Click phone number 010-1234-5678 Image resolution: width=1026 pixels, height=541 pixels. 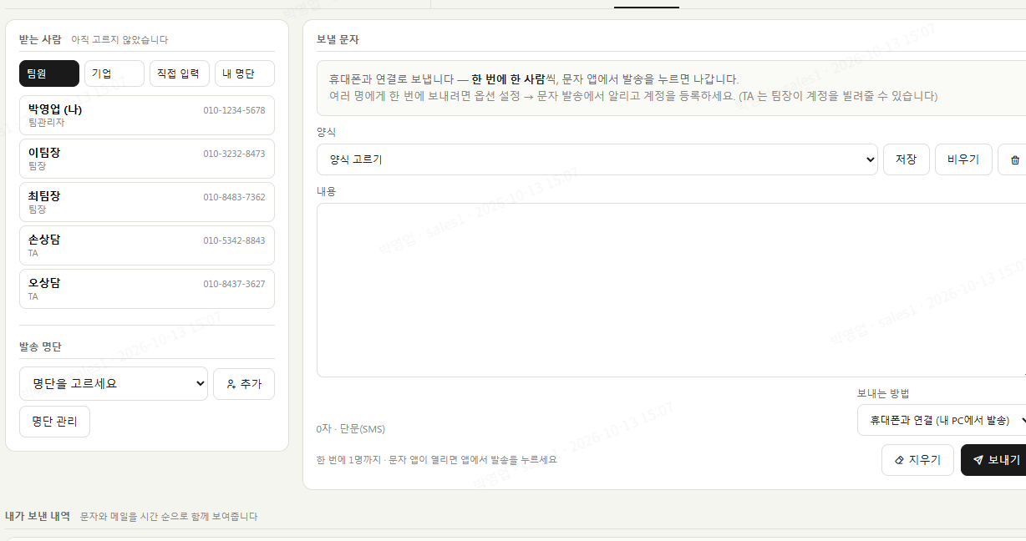pos(234,110)
